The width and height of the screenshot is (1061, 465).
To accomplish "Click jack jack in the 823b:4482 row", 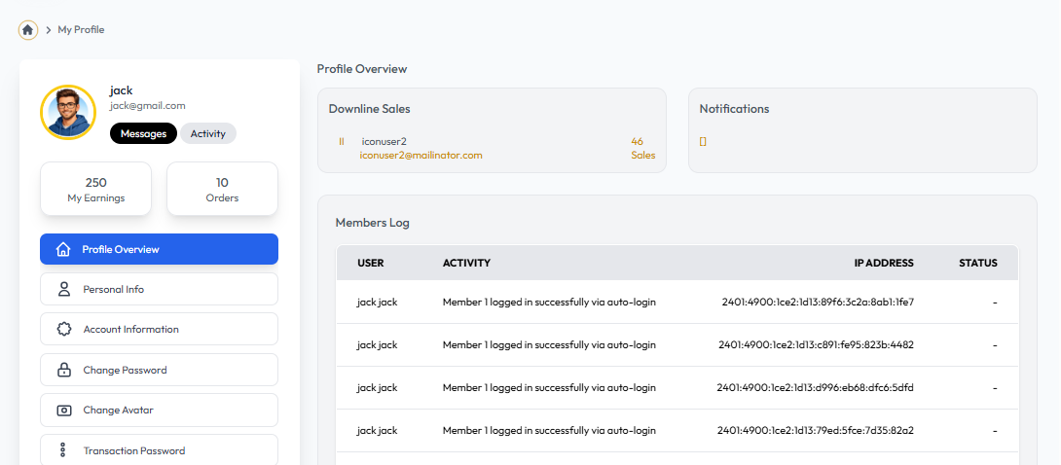I will pyautogui.click(x=378, y=344).
